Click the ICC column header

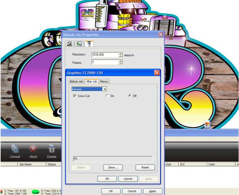point(192,164)
